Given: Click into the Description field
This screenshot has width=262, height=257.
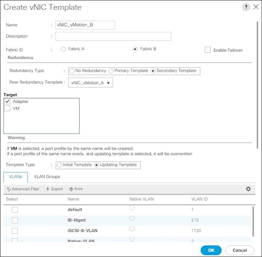Looking at the screenshot, I should [x=113, y=36].
